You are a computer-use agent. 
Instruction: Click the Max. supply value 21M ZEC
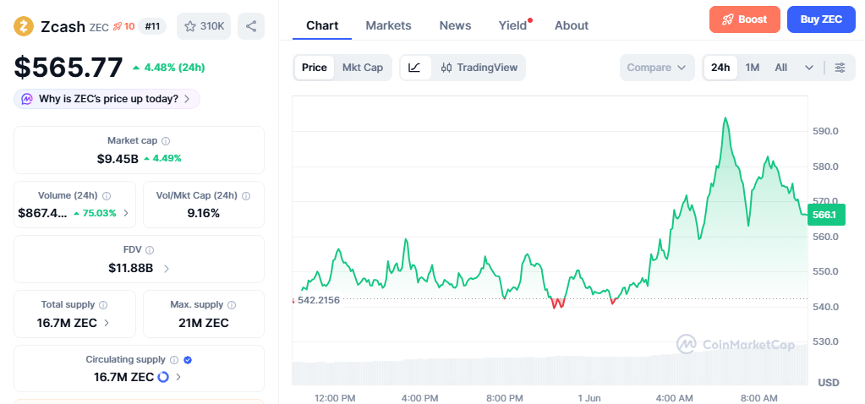coord(204,323)
